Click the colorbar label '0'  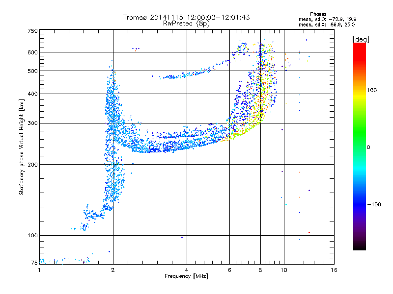click(x=368, y=147)
